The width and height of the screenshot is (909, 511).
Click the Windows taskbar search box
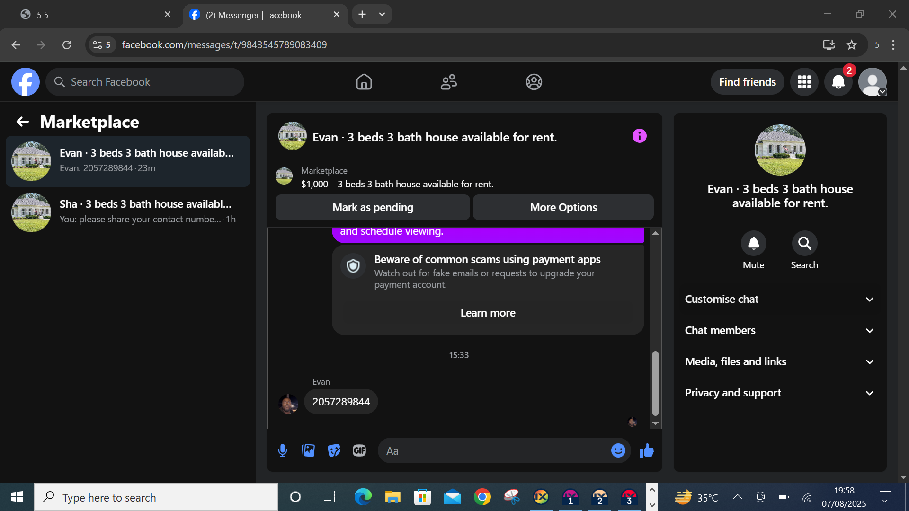[x=156, y=497]
